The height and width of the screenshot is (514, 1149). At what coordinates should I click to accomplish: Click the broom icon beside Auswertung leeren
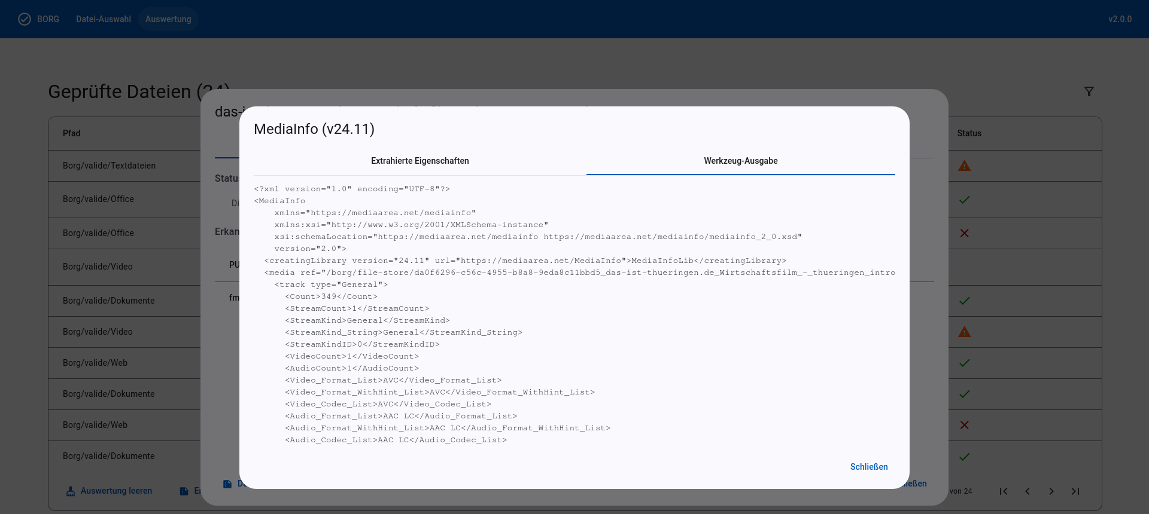coord(71,491)
